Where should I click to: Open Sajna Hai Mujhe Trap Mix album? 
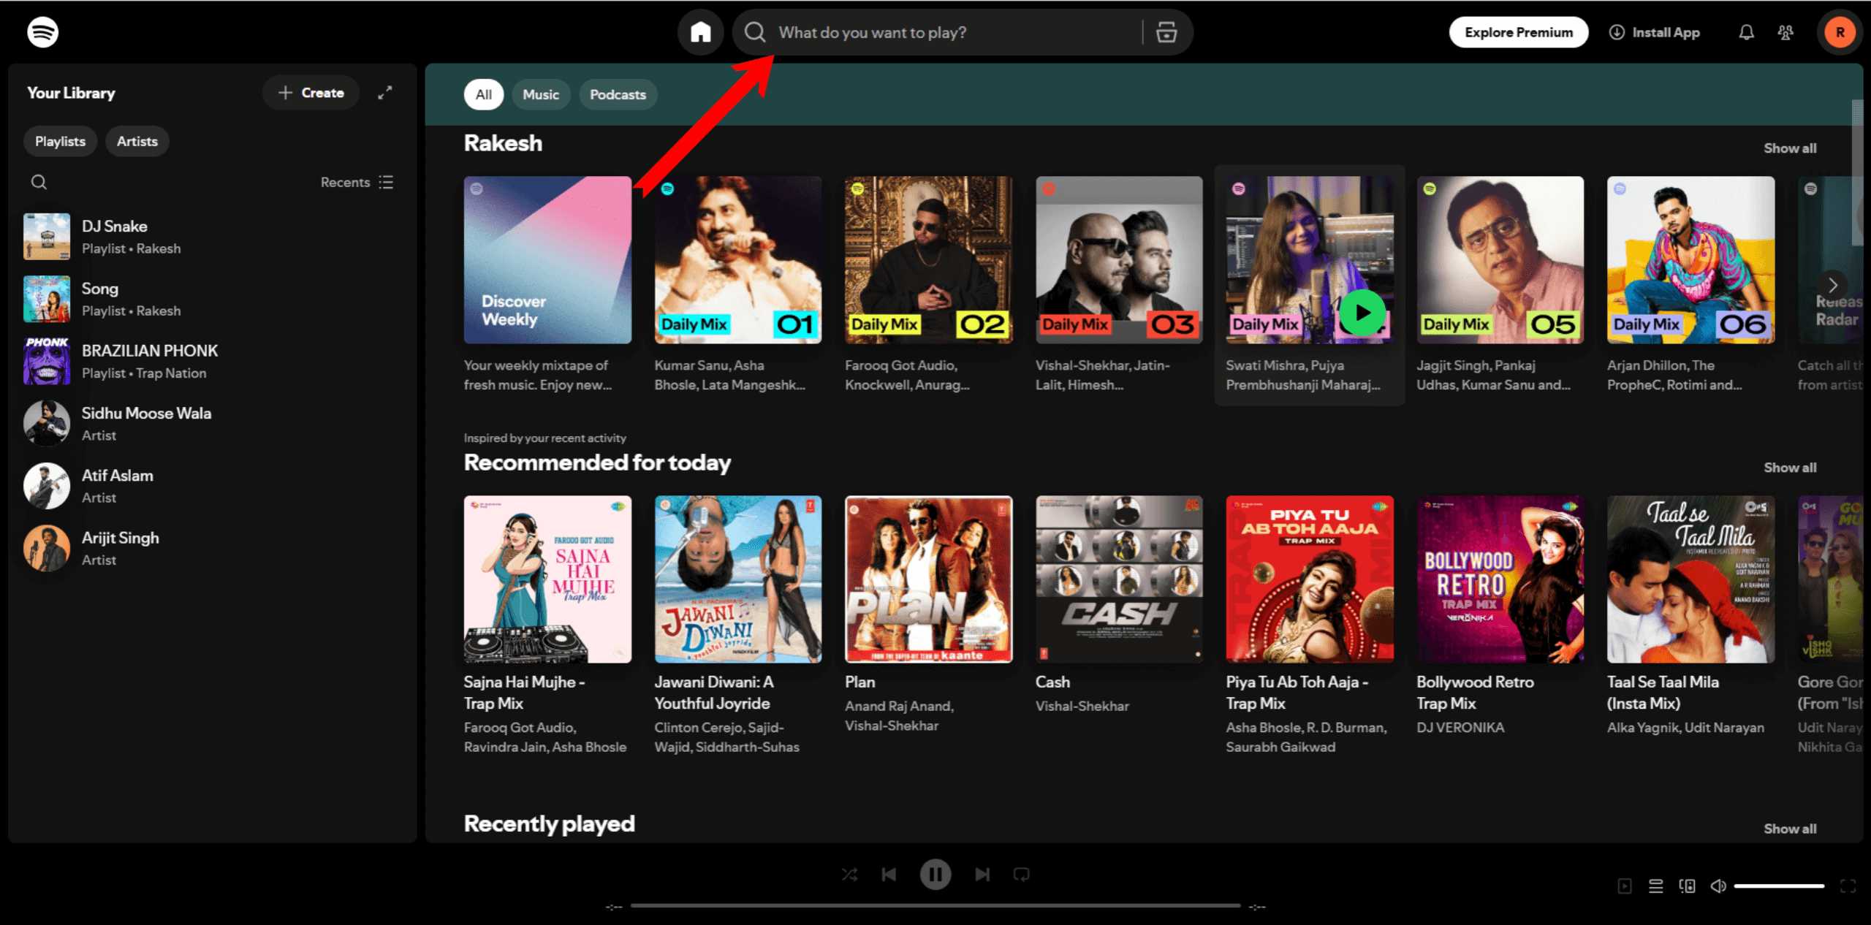click(547, 579)
